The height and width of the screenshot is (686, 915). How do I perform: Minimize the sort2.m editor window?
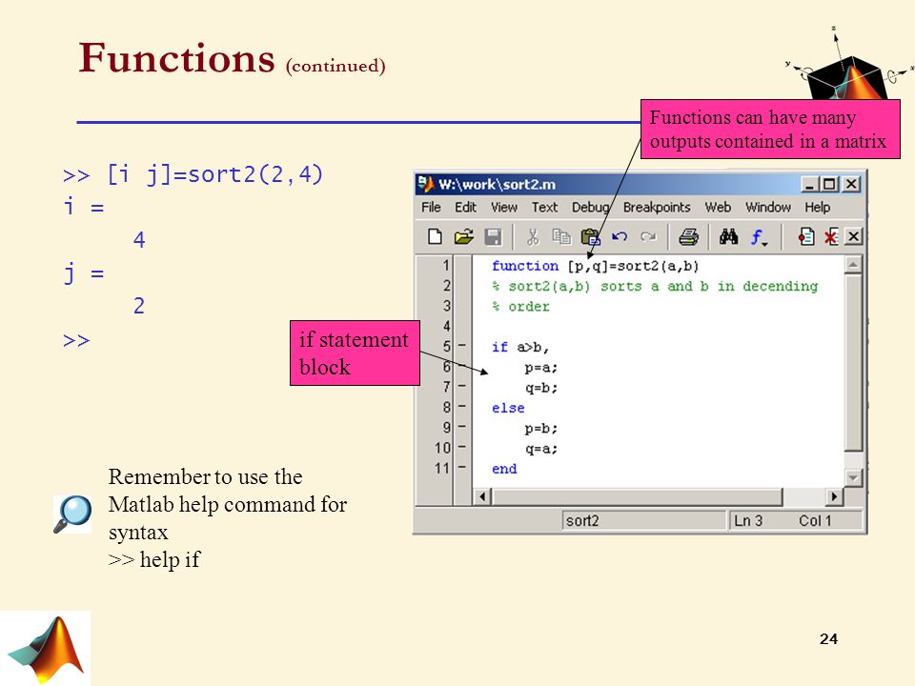point(808,184)
